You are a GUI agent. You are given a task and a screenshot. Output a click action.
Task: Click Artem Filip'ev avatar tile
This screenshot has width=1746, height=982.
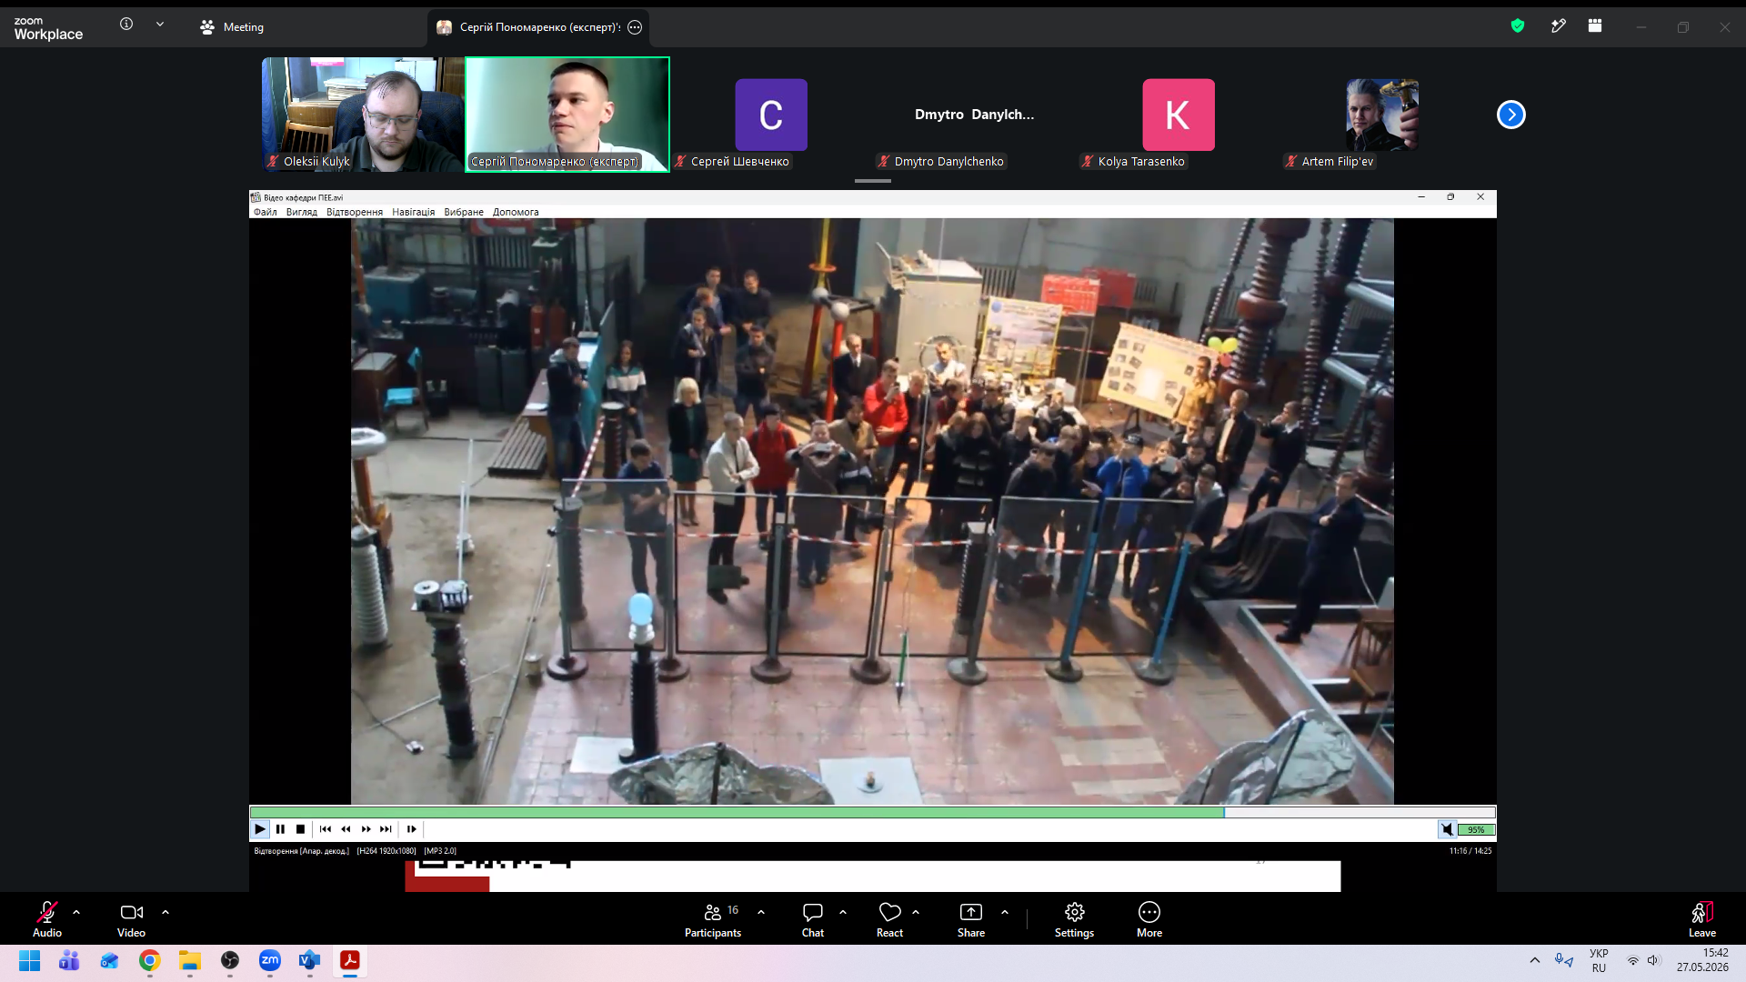pos(1382,115)
